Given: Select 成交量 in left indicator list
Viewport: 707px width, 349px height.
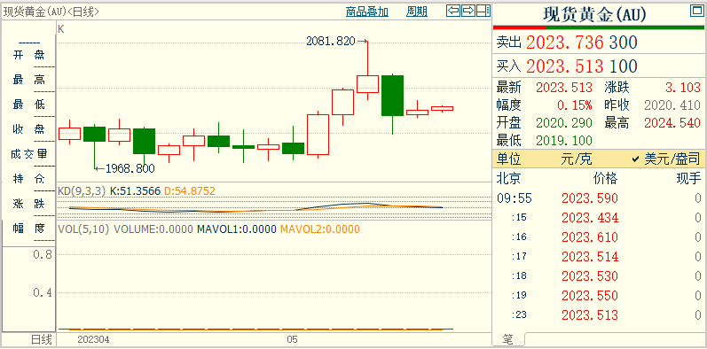Looking at the screenshot, I should (29, 154).
